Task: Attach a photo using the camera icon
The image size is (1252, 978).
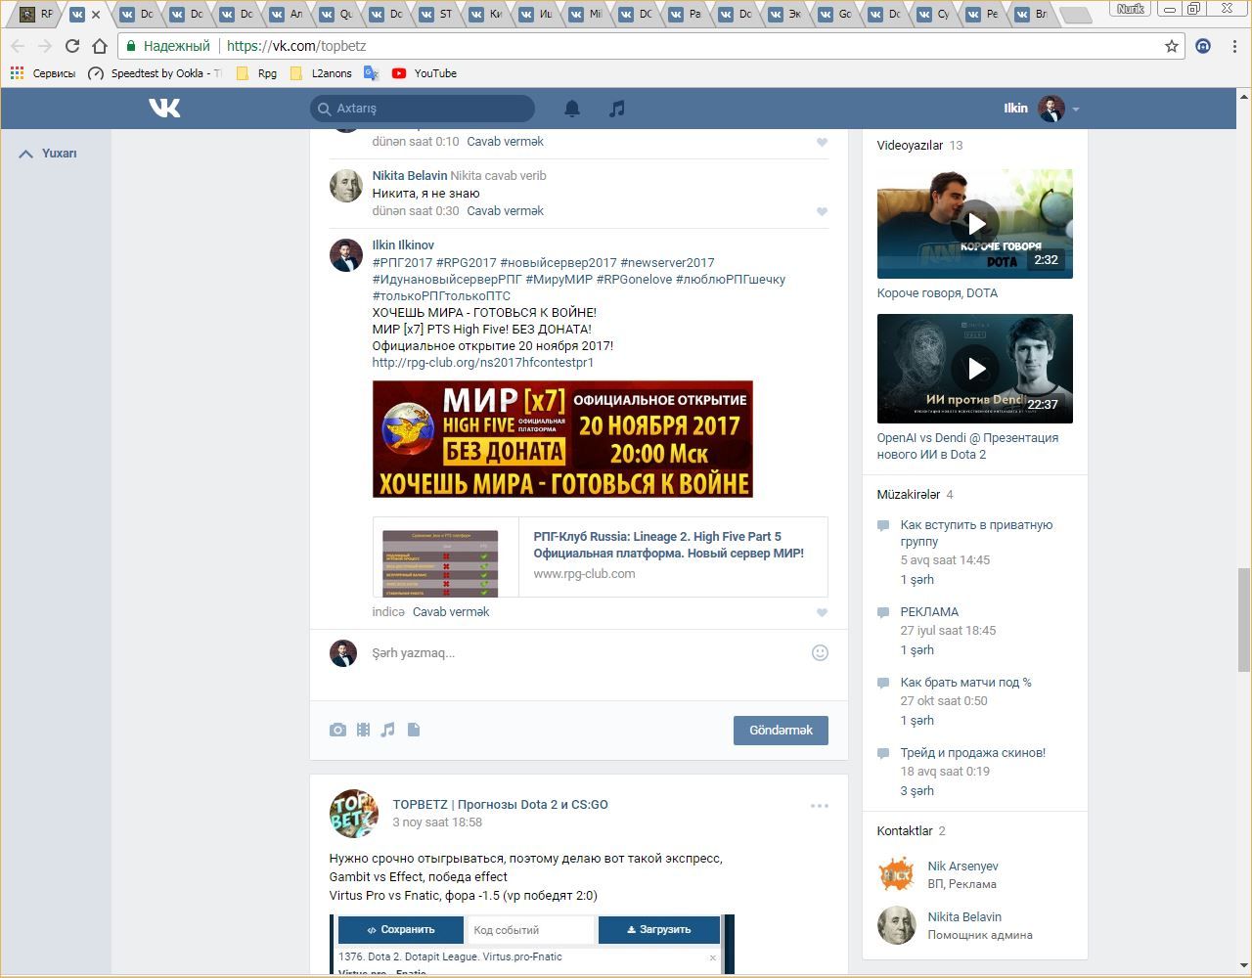Action: [x=337, y=730]
